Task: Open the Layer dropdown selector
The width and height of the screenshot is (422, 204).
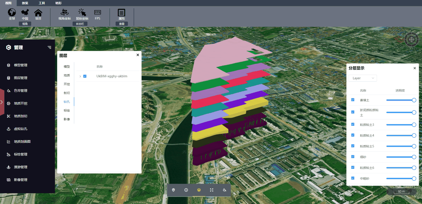Action: click(363, 78)
